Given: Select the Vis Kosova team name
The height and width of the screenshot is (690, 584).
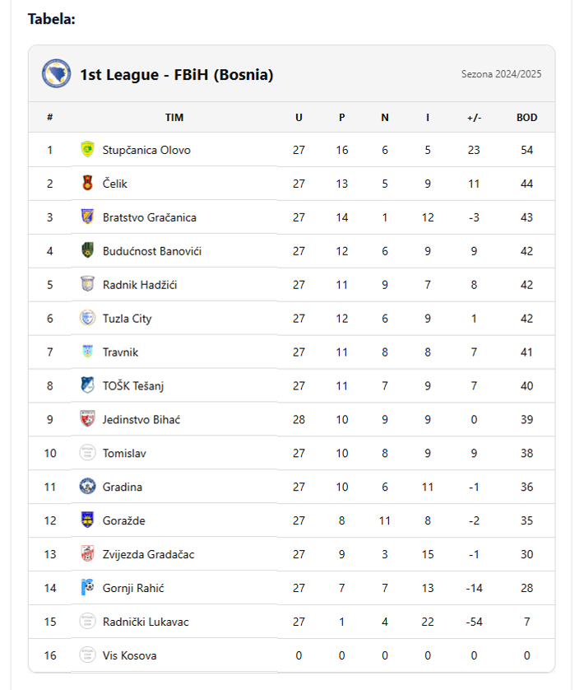Looking at the screenshot, I should 129,655.
